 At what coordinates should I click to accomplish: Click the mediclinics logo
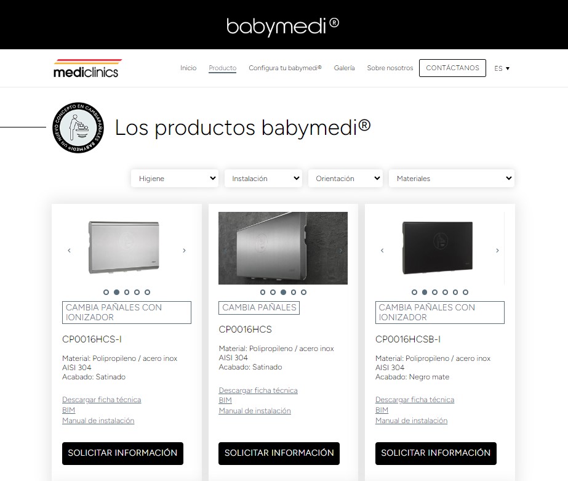pyautogui.click(x=87, y=68)
